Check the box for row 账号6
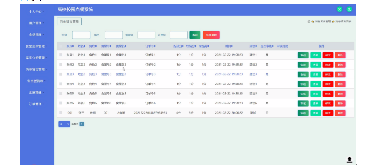This screenshot has height=167, width=375. coord(61,103)
